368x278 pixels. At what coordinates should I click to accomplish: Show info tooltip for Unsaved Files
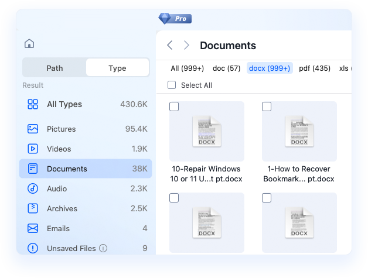[x=103, y=248]
